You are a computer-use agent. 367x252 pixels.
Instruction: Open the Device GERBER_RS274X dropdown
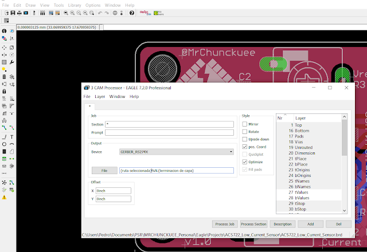pos(177,152)
